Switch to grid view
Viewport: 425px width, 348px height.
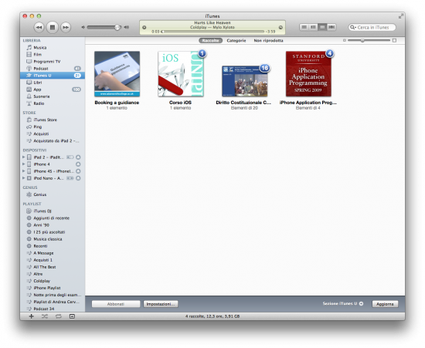[322, 27]
